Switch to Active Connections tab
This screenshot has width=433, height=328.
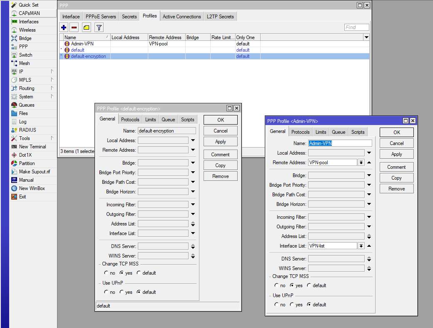pos(182,17)
